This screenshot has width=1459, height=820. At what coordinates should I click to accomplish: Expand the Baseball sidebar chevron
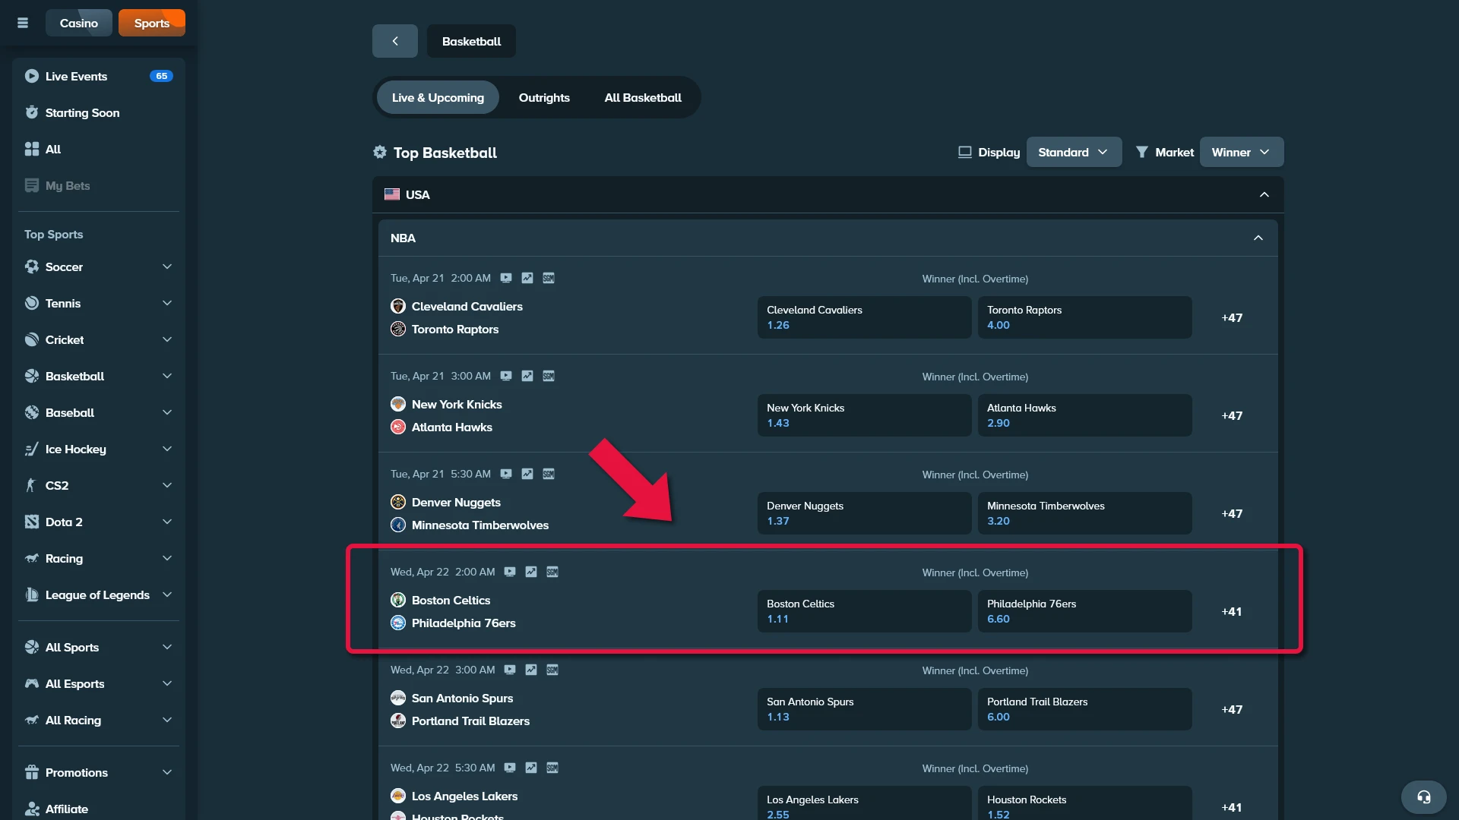[167, 412]
